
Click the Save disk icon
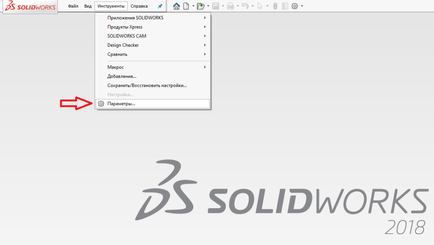tap(216, 6)
